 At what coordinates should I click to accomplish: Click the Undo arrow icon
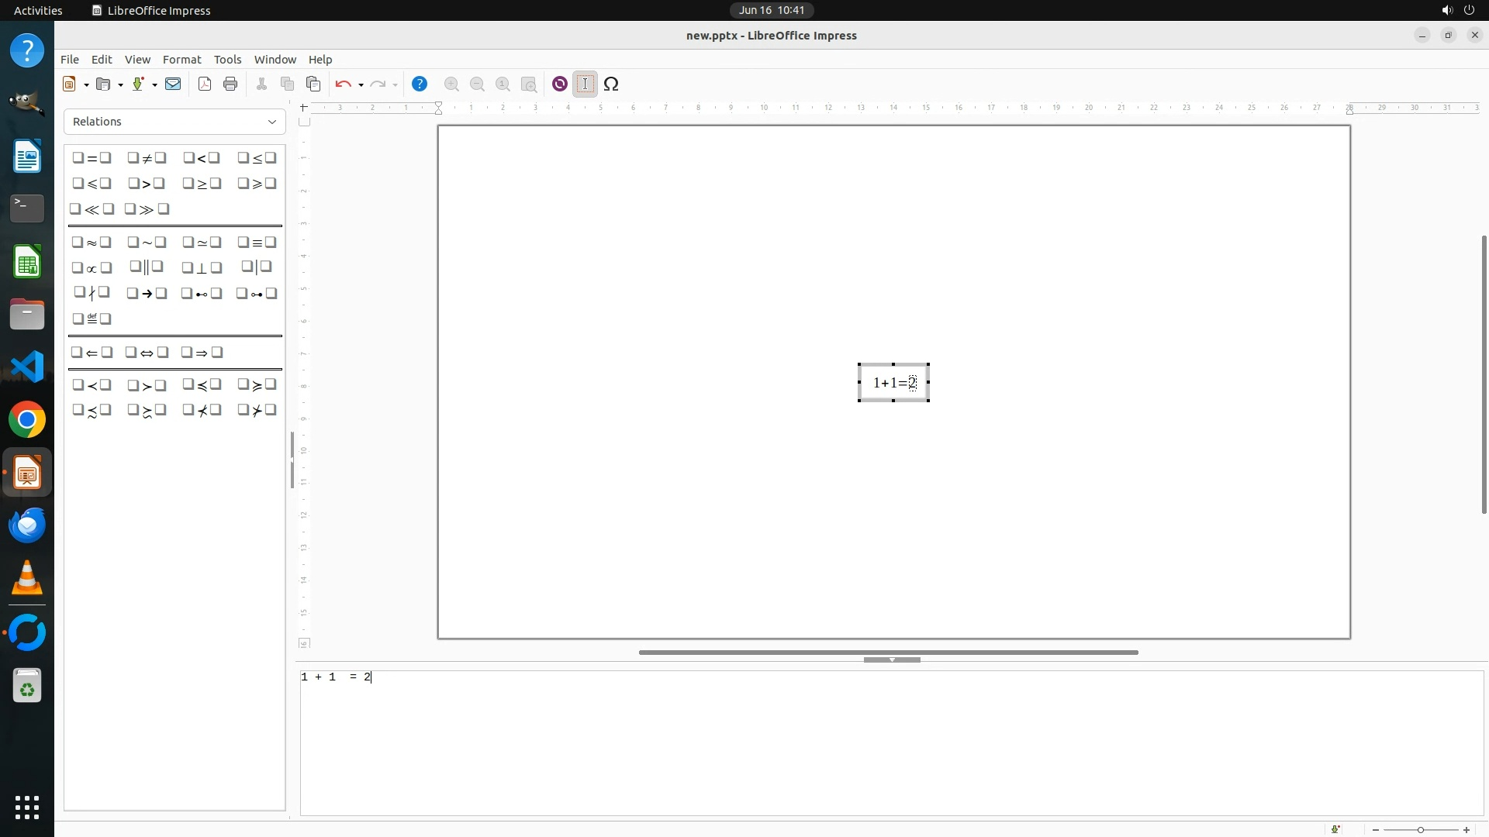[x=343, y=84]
